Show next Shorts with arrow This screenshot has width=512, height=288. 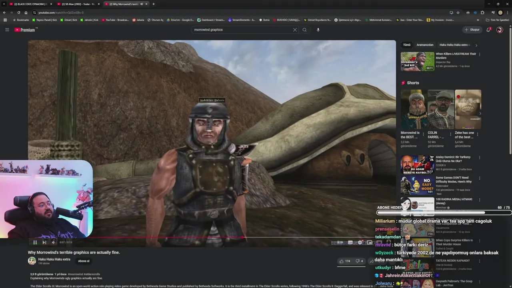click(480, 114)
